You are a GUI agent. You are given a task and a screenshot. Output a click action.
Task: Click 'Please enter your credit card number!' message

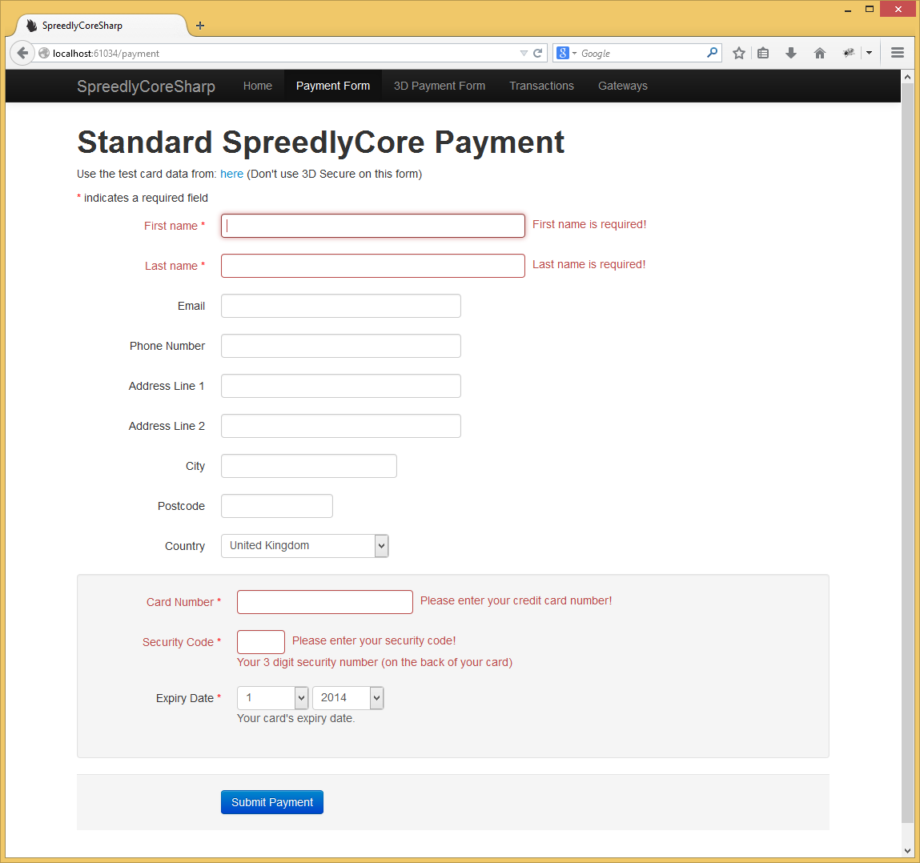point(516,600)
